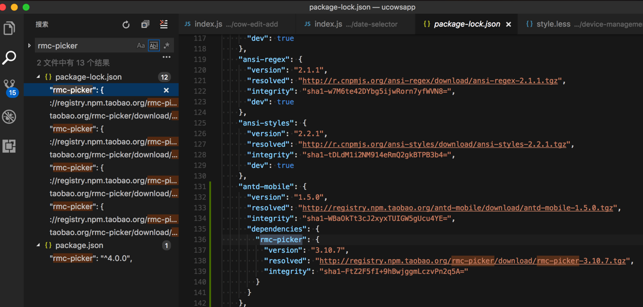
Task: Open Source Control view with 15 badge
Action: point(10,87)
